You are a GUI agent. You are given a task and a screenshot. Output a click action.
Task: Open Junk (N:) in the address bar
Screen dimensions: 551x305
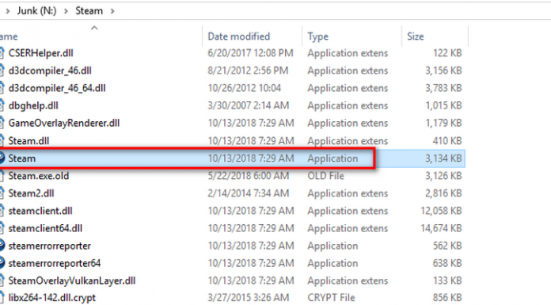pos(36,11)
